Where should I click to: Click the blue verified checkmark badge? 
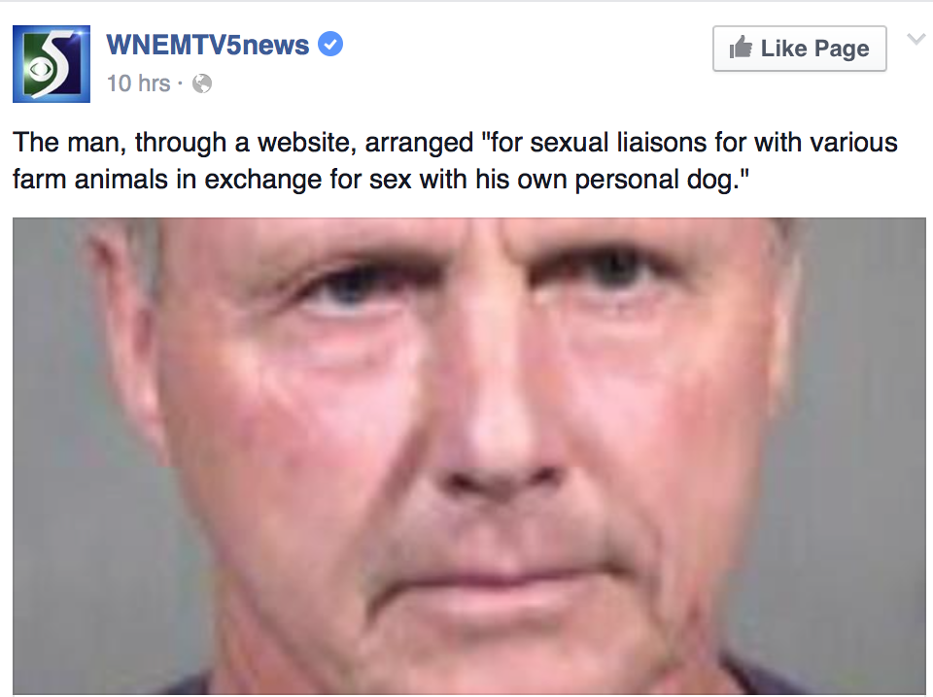point(330,45)
